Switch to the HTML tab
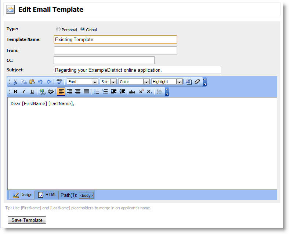This screenshot has width=289, height=234. 48,195
